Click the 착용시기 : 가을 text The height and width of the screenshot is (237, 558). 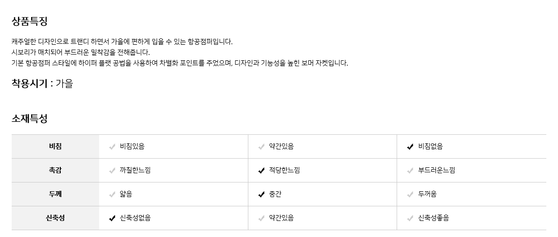click(x=42, y=84)
